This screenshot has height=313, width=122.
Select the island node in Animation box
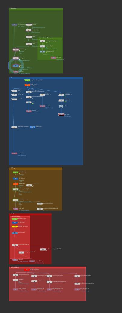[29, 37]
